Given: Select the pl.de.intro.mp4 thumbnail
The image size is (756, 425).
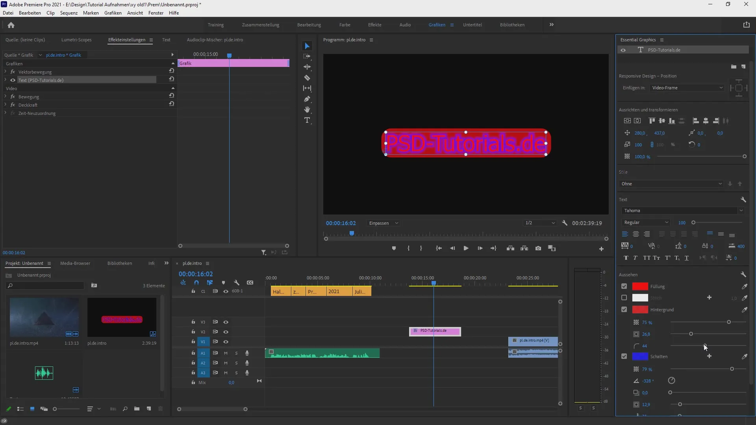Looking at the screenshot, I should pyautogui.click(x=44, y=317).
